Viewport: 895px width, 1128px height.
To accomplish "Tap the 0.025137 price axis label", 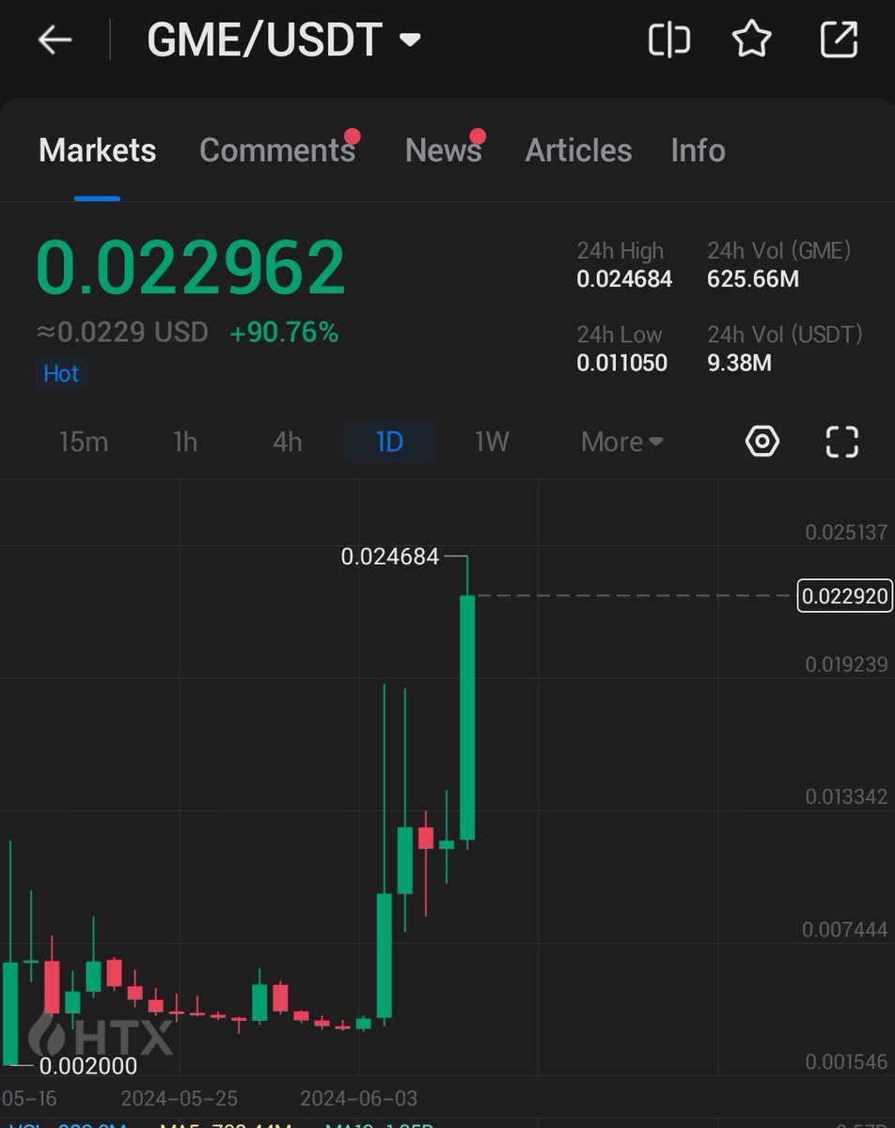I will coord(846,532).
